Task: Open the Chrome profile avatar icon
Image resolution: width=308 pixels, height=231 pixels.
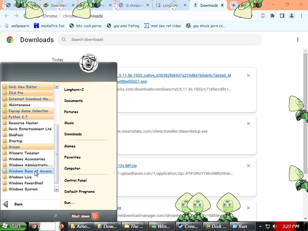Action: (x=292, y=16)
